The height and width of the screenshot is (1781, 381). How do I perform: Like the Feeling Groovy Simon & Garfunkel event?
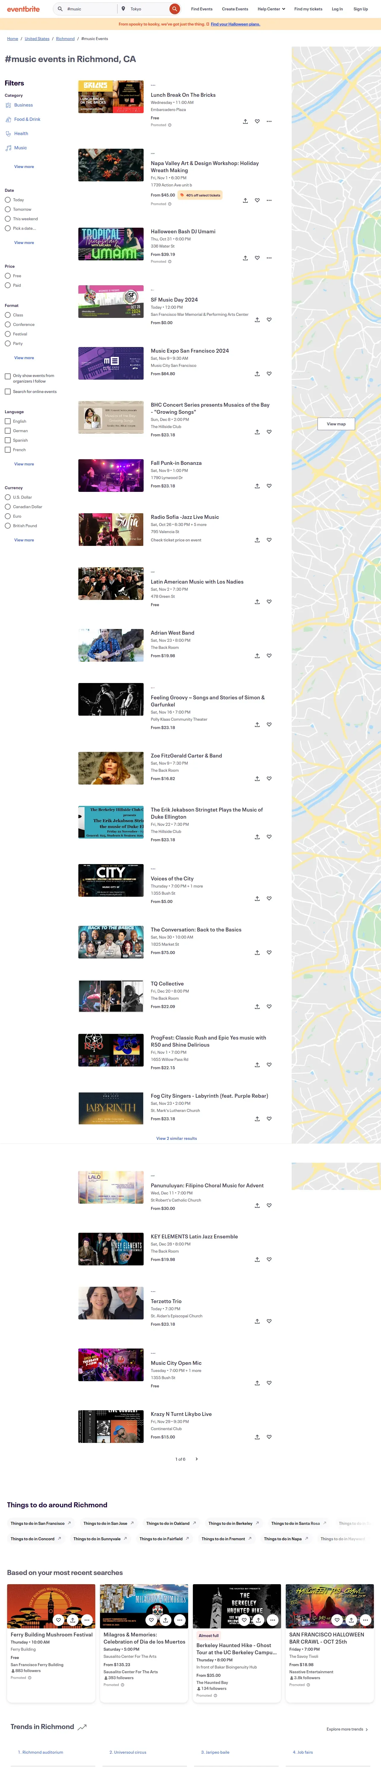point(269,725)
